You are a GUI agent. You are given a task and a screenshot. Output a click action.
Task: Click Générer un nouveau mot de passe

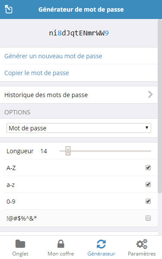[x=53, y=56]
